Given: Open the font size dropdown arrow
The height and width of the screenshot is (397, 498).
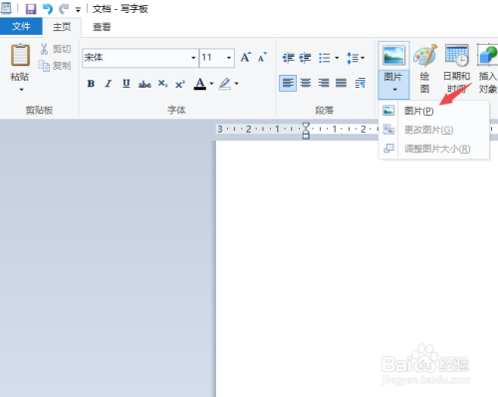Looking at the screenshot, I should tap(229, 58).
